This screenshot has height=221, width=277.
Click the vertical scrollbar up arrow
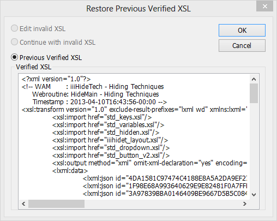point(254,79)
